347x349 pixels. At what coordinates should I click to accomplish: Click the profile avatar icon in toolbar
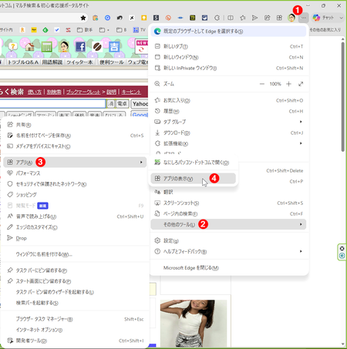[291, 18]
